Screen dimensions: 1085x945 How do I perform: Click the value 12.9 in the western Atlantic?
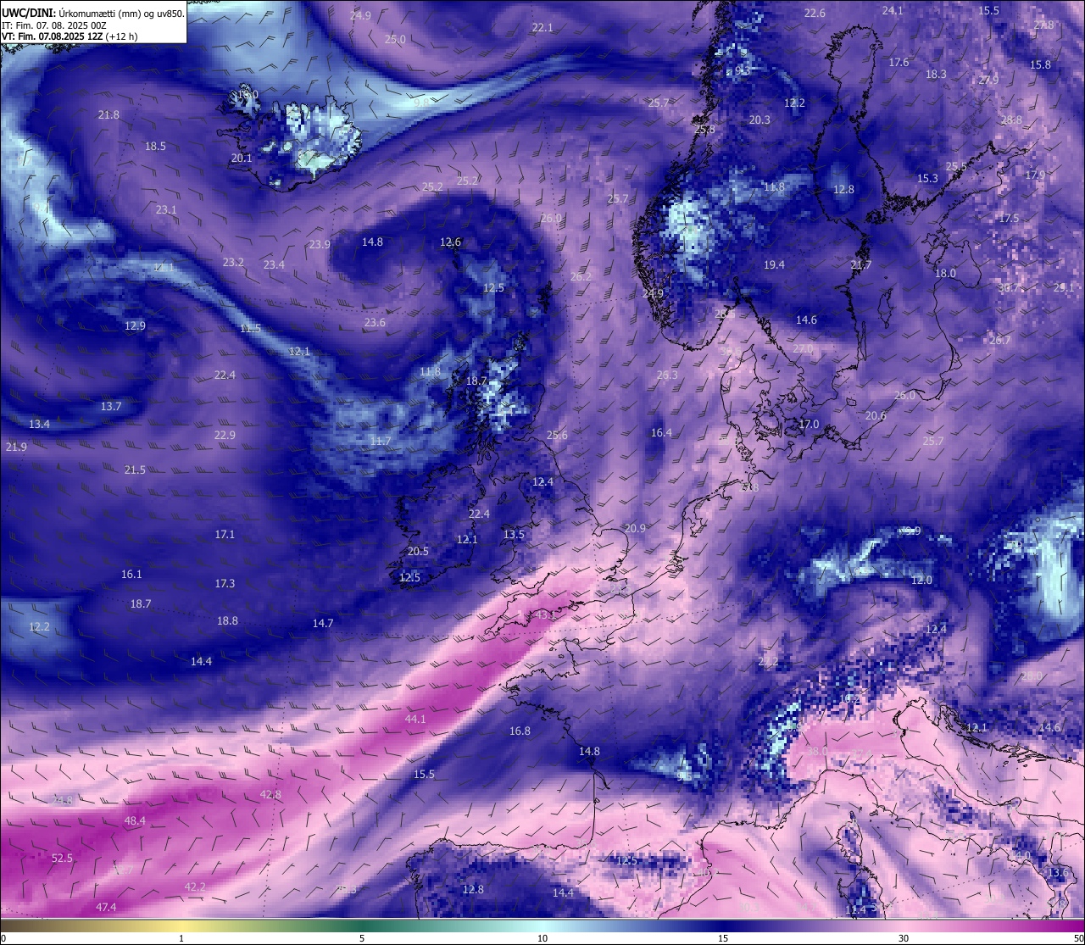click(135, 326)
